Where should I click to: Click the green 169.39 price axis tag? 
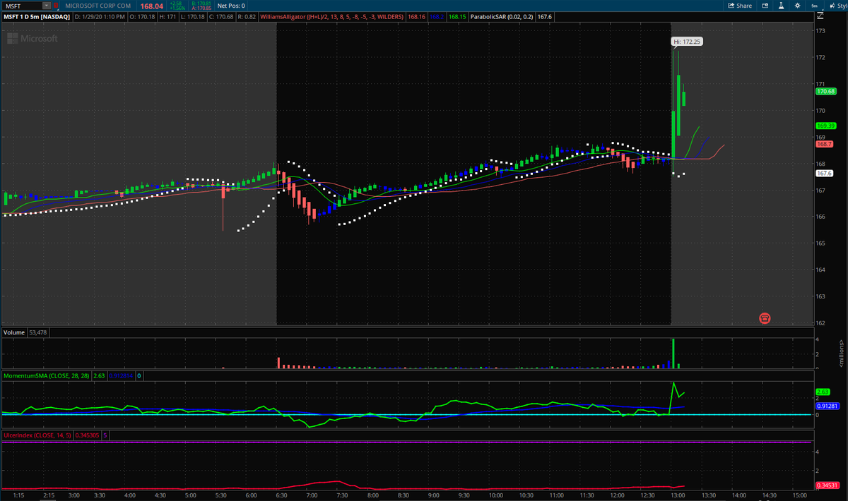(826, 126)
